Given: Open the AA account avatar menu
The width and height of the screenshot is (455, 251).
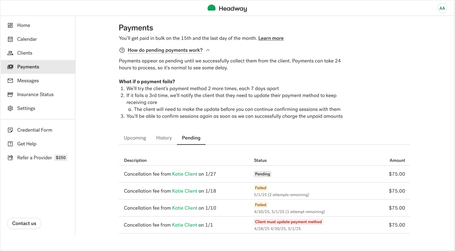Looking at the screenshot, I should pyautogui.click(x=442, y=8).
